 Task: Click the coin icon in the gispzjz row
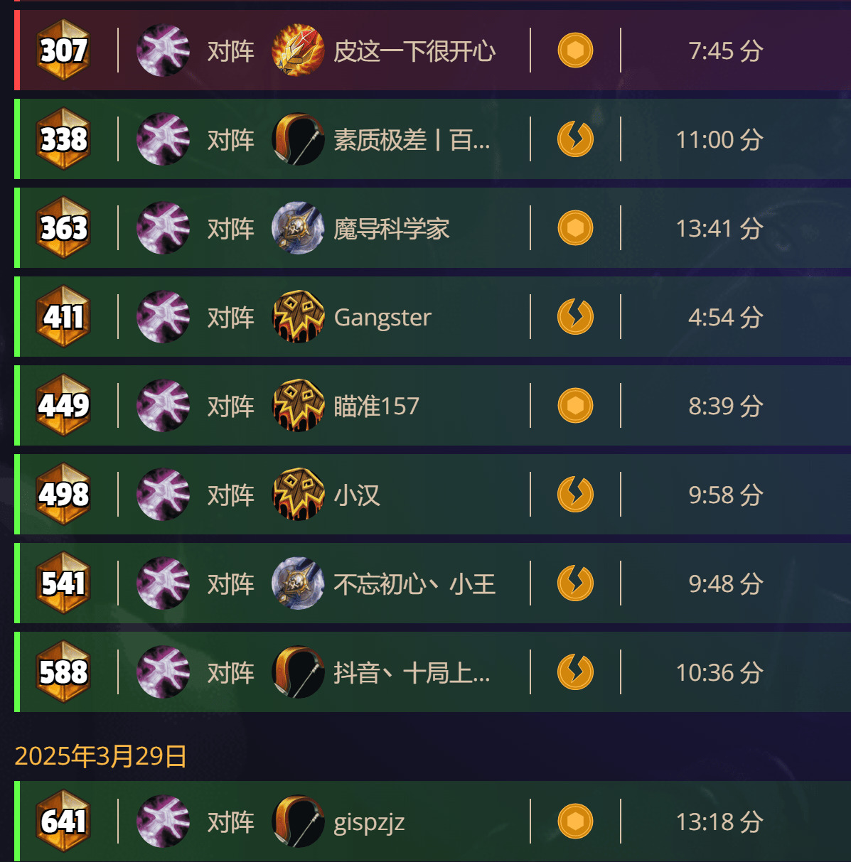(x=575, y=821)
